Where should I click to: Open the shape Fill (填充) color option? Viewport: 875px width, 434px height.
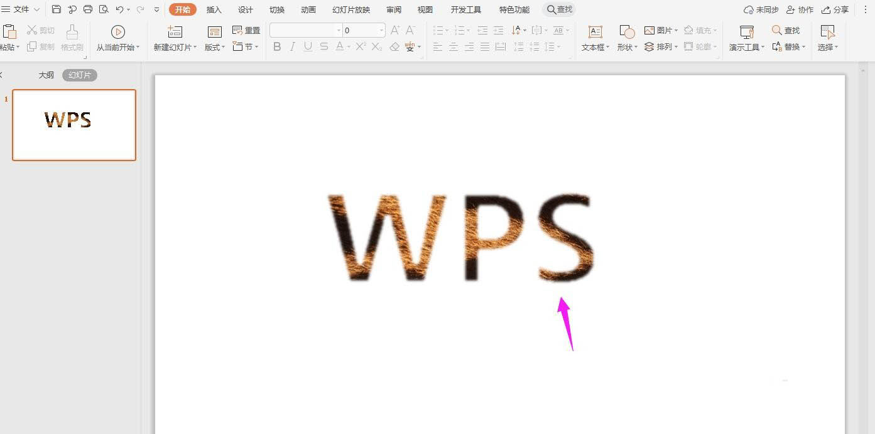click(x=700, y=30)
